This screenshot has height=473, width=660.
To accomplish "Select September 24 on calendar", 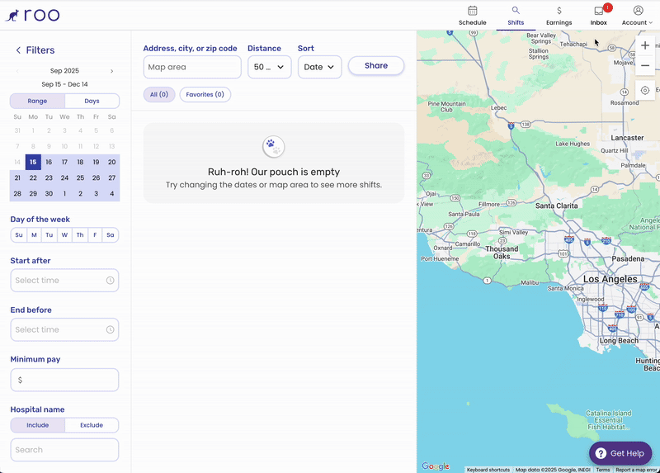I will tap(64, 177).
